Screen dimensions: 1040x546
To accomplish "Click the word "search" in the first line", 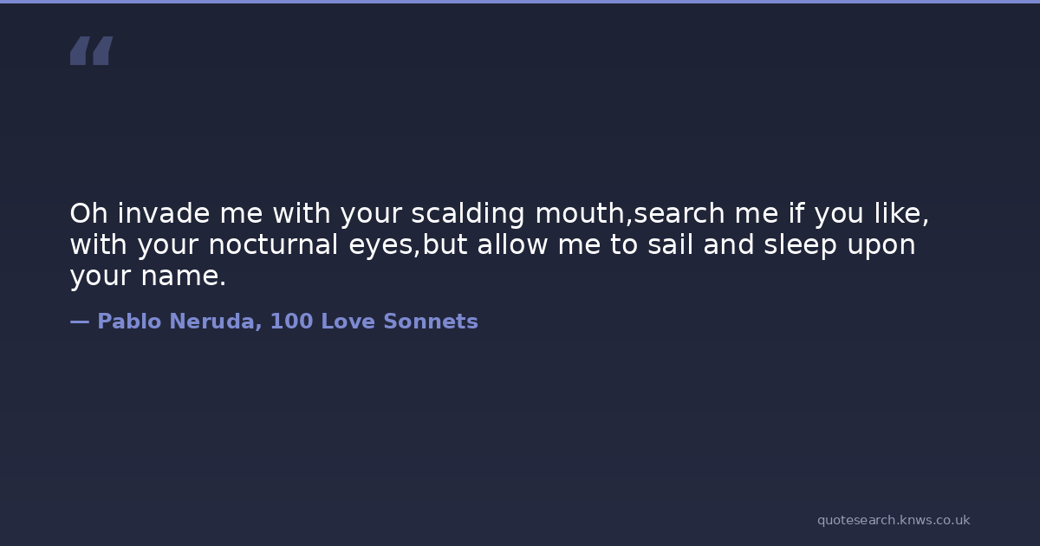I will click(679, 213).
